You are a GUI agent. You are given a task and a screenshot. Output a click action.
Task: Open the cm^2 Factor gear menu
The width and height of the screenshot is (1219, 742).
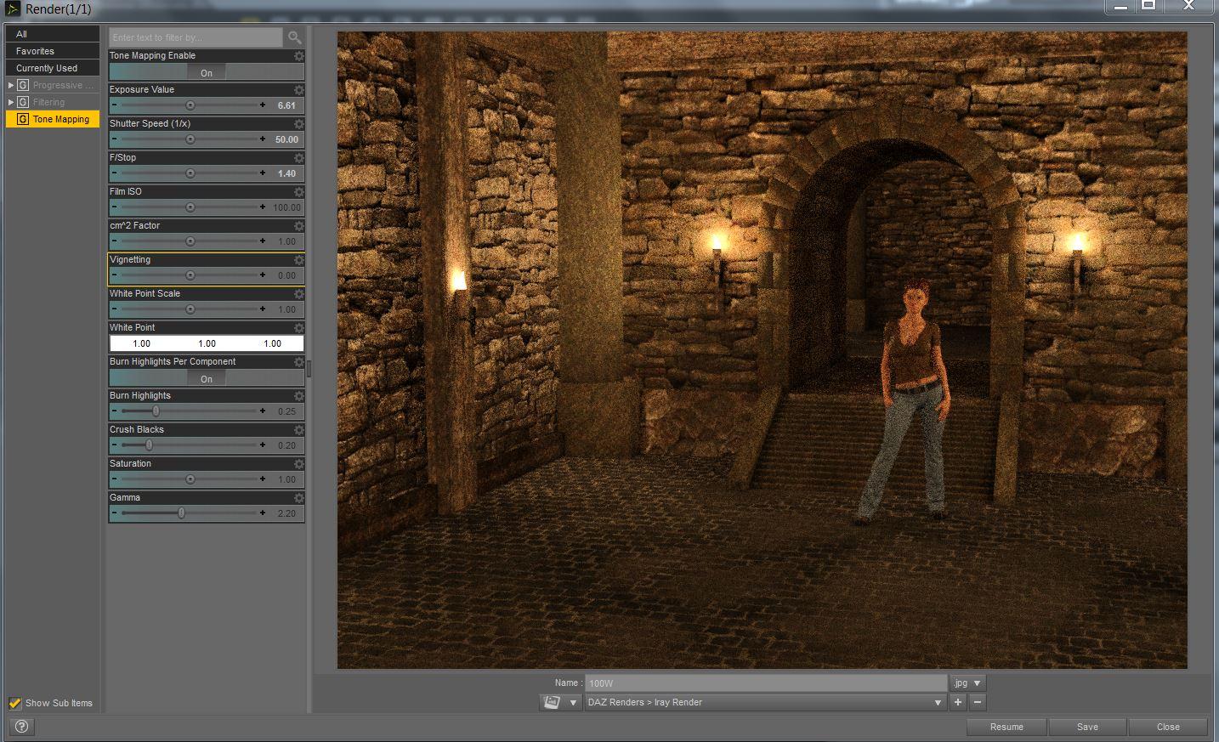(x=298, y=226)
